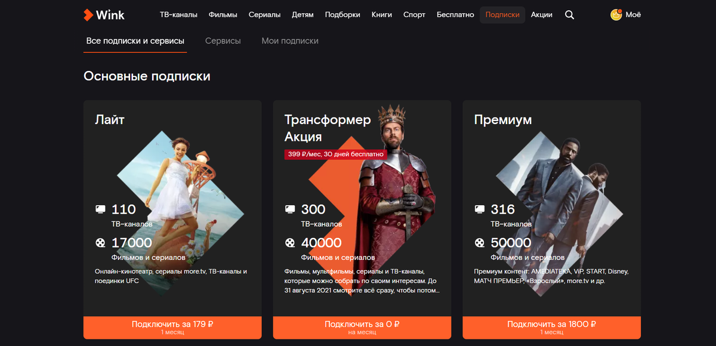Subscribe with Подключить за 179 ₽ button
Viewport: 716px width, 346px height.
172,328
